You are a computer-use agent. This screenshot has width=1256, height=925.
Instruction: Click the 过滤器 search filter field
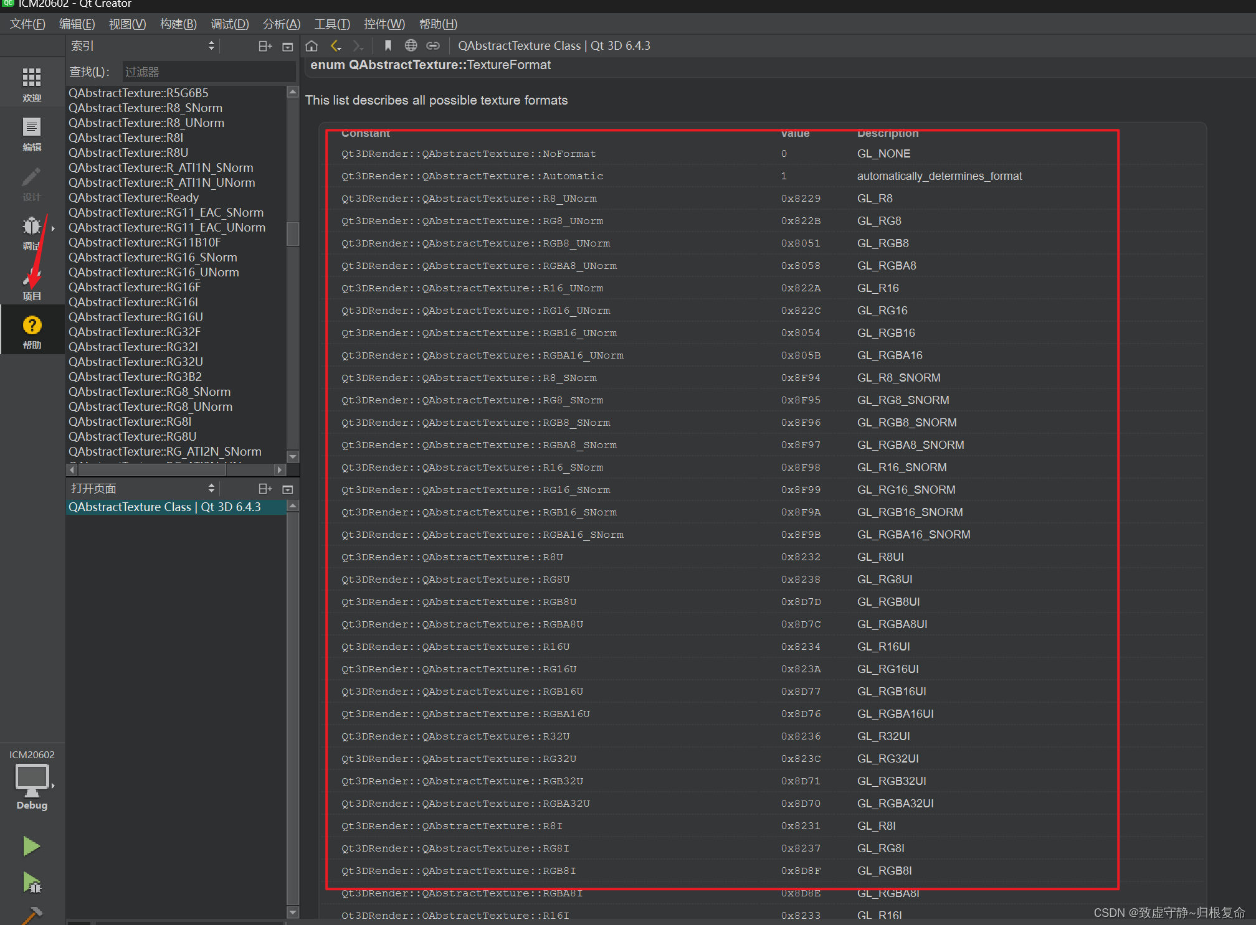tap(208, 72)
